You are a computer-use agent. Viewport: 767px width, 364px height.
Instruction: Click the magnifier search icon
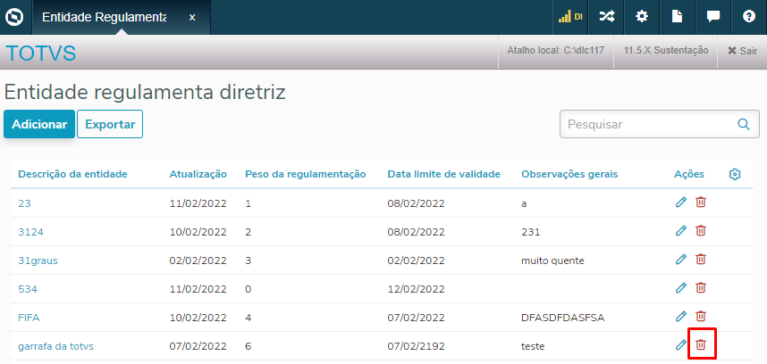[744, 124]
